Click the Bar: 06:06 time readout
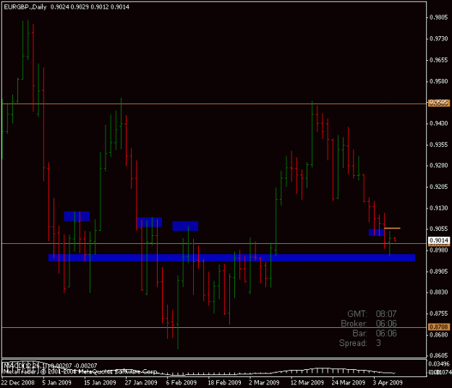This screenshot has width=452, height=388. [x=375, y=334]
